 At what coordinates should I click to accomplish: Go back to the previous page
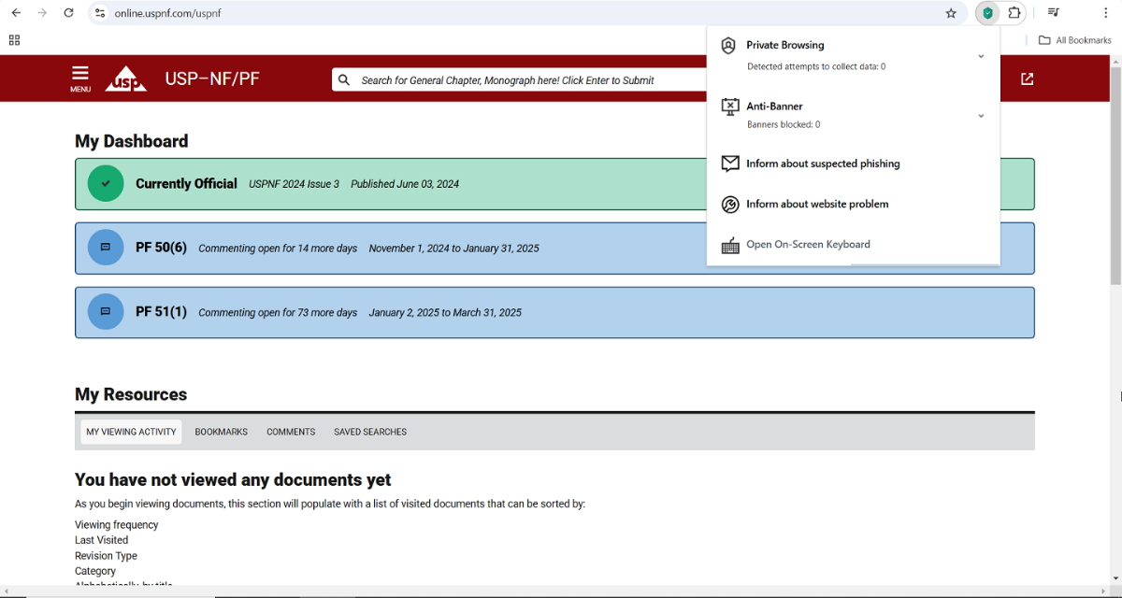tap(16, 13)
